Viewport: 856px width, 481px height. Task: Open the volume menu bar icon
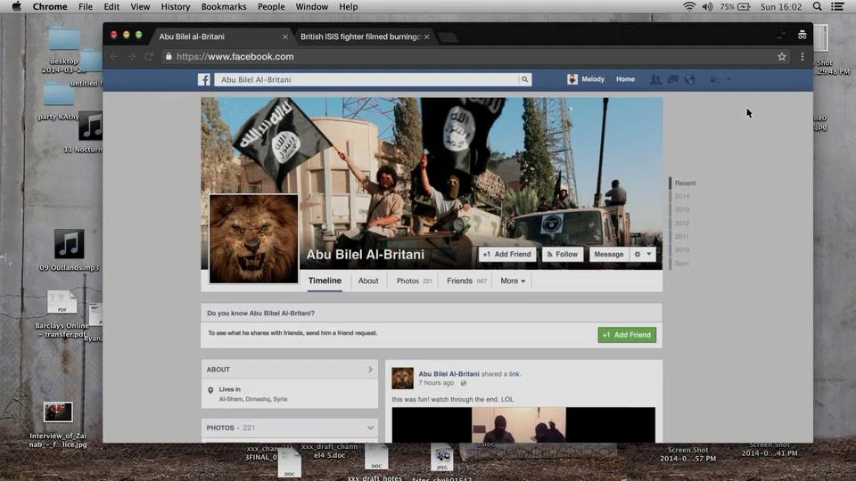point(707,6)
